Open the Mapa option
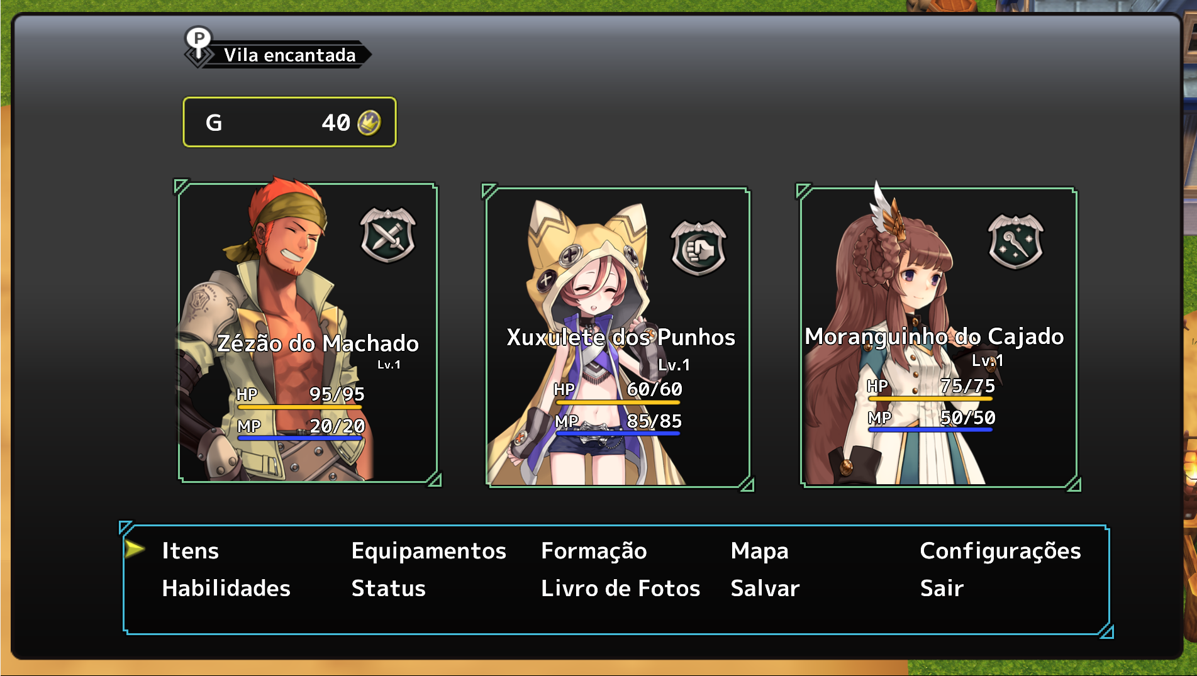The image size is (1197, 676). click(759, 551)
